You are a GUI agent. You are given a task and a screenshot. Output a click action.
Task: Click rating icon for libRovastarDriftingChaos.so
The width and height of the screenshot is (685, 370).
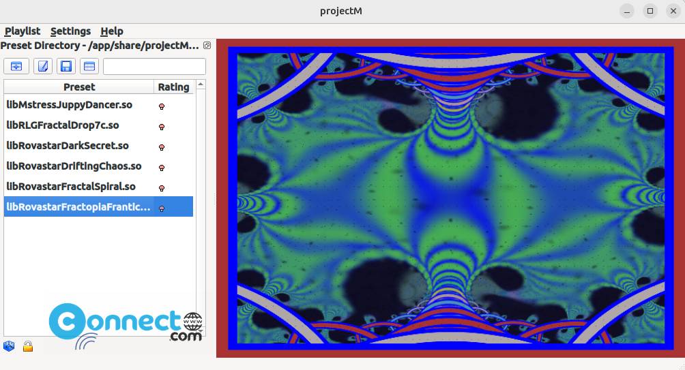click(162, 168)
